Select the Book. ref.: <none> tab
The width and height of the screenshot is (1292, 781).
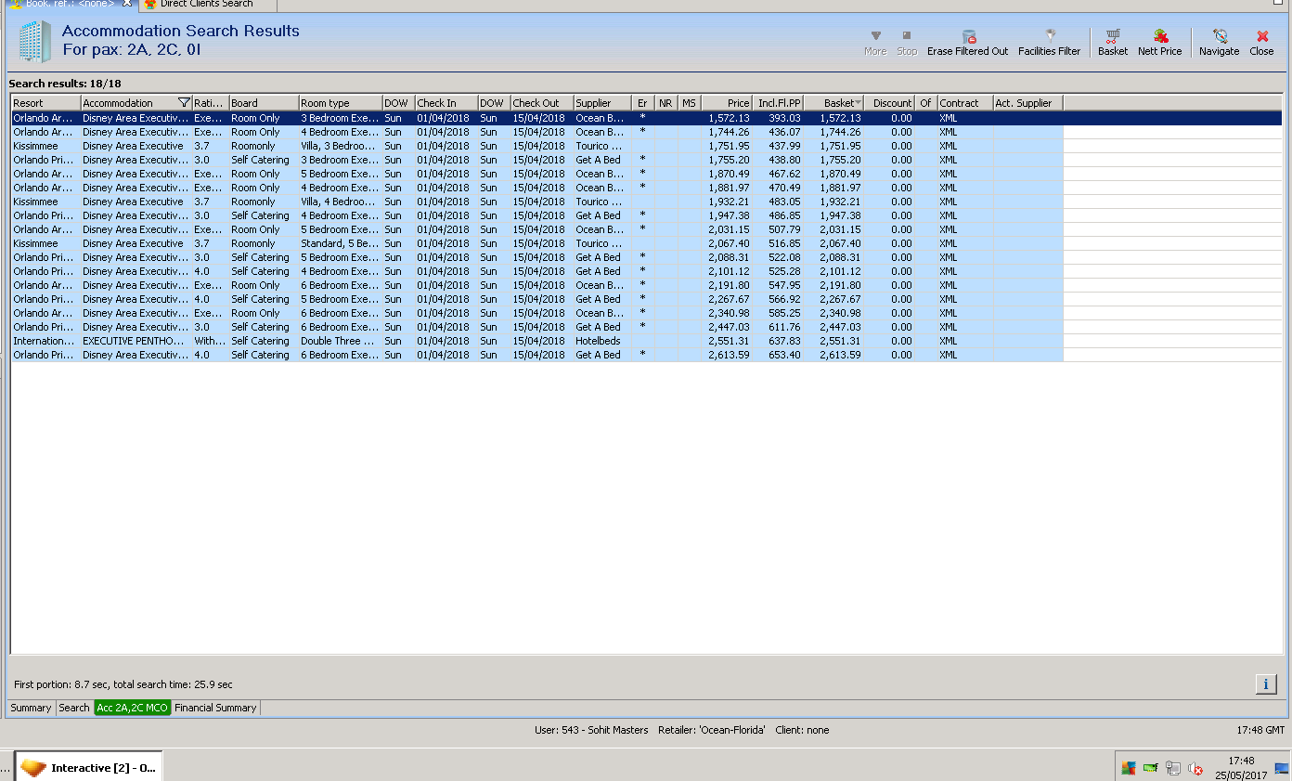71,5
